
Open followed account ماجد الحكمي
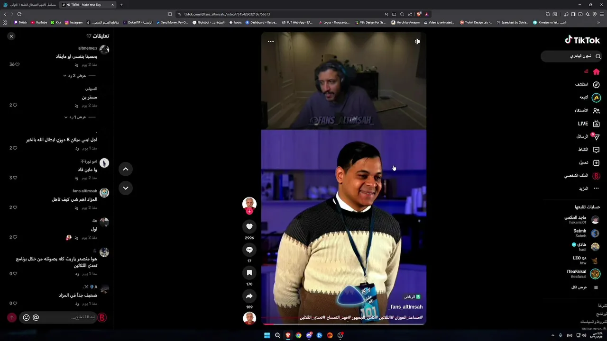[582, 220]
